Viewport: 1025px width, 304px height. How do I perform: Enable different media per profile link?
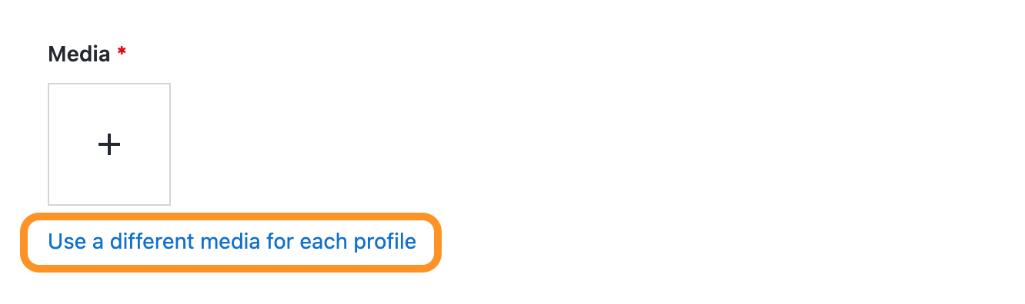pyautogui.click(x=232, y=242)
